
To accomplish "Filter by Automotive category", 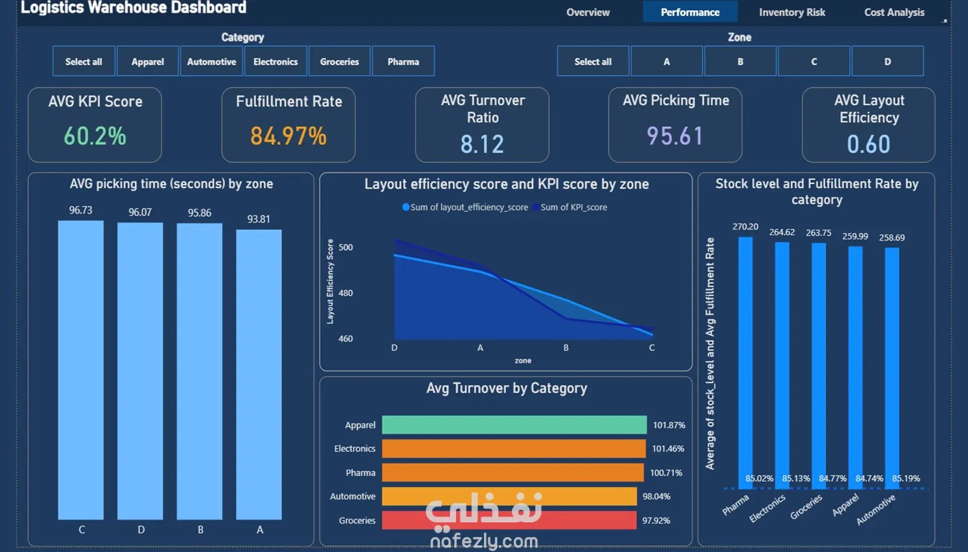I will coord(211,61).
